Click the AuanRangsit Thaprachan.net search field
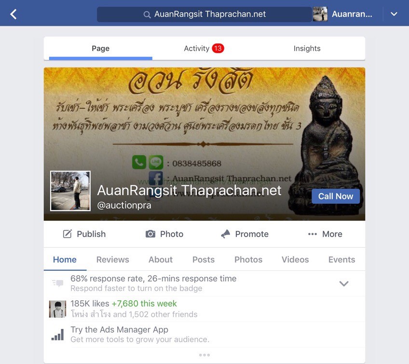This screenshot has height=364, width=409. coord(204,14)
